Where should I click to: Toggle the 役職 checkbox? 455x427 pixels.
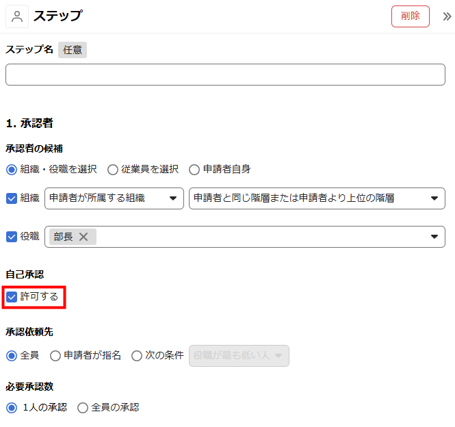[x=12, y=237]
